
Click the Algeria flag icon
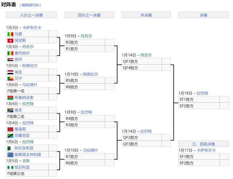[x=10, y=148]
